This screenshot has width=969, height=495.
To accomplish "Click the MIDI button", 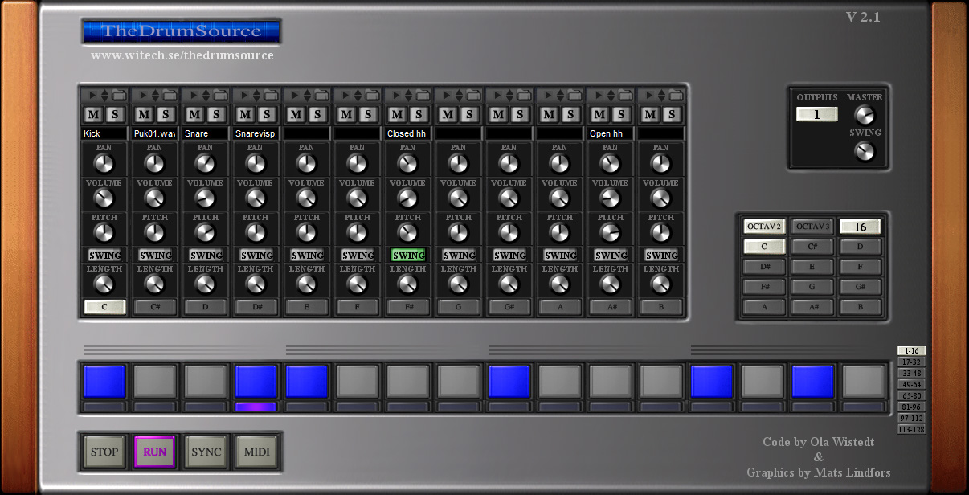I will 257,452.
